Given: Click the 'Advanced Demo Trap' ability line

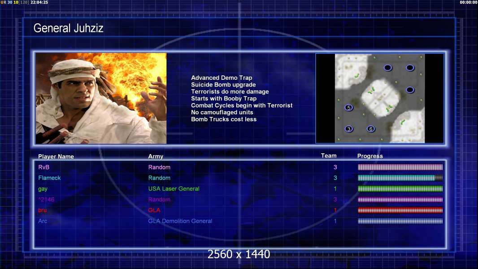Looking at the screenshot, I should [x=222, y=78].
